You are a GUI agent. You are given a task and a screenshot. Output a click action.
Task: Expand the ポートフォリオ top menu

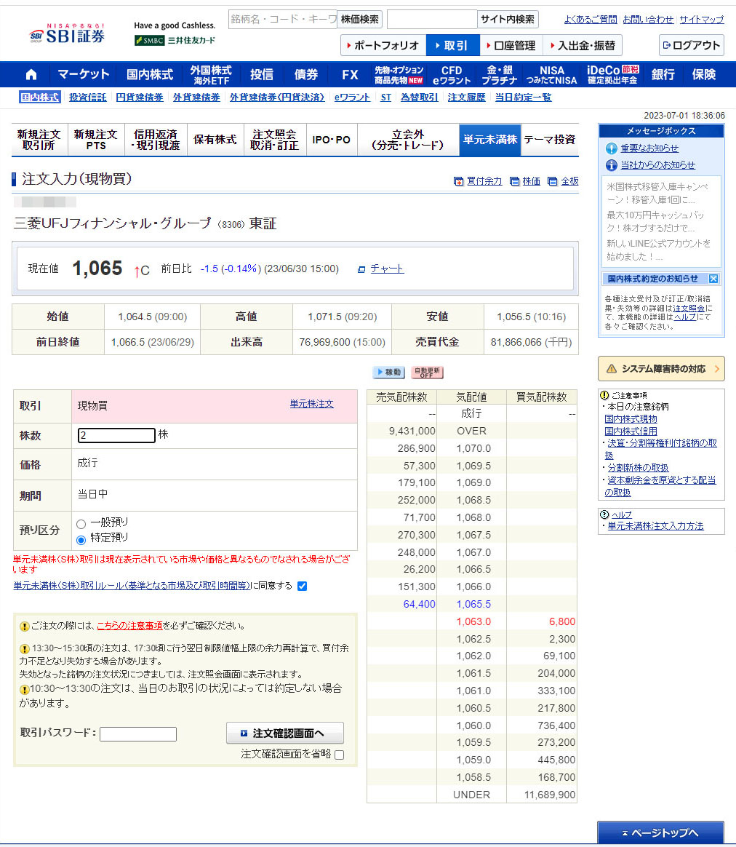[x=383, y=45]
